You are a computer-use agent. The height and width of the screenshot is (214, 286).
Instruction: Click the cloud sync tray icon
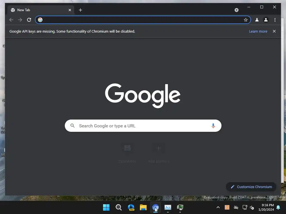pos(236,207)
